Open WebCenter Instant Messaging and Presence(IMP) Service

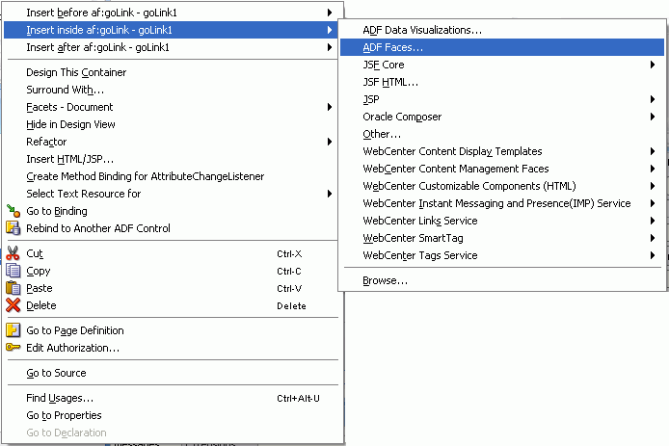coord(502,203)
